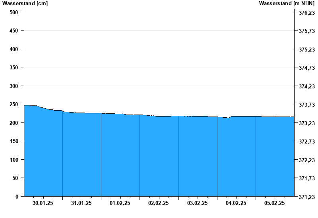Select the 300 cm axis label

click(14, 86)
